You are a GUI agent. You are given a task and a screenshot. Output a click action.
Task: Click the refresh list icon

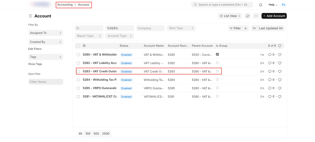247,16
